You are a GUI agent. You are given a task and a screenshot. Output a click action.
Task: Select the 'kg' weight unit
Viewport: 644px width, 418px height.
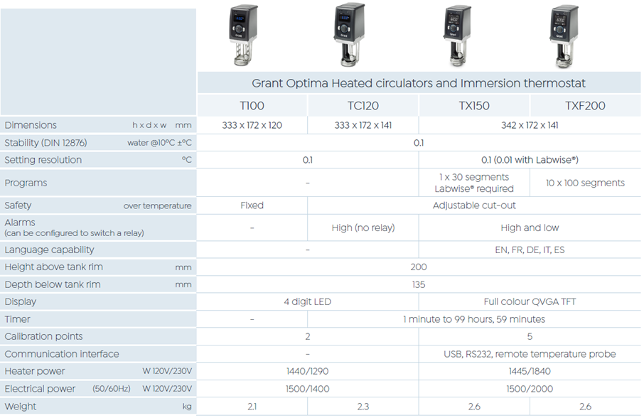pos(187,407)
